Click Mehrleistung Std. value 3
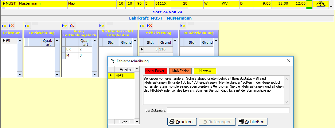This screenshot has height=128, width=335. point(151,49)
